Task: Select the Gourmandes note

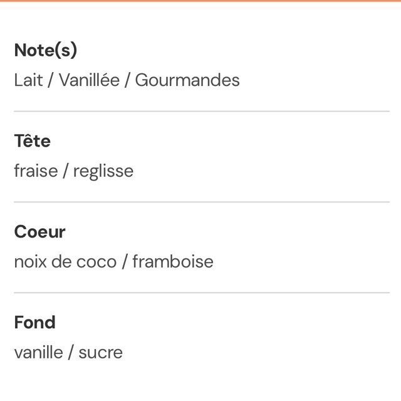Action: [x=187, y=80]
